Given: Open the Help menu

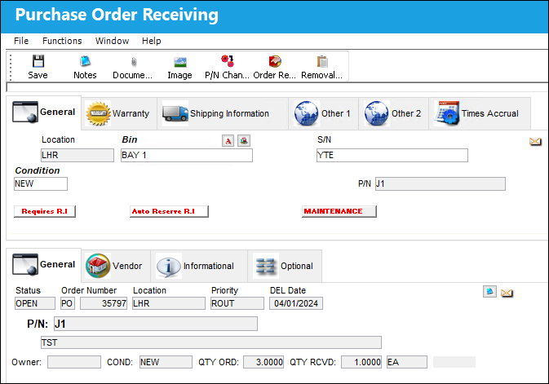Looking at the screenshot, I should pyautogui.click(x=151, y=41).
